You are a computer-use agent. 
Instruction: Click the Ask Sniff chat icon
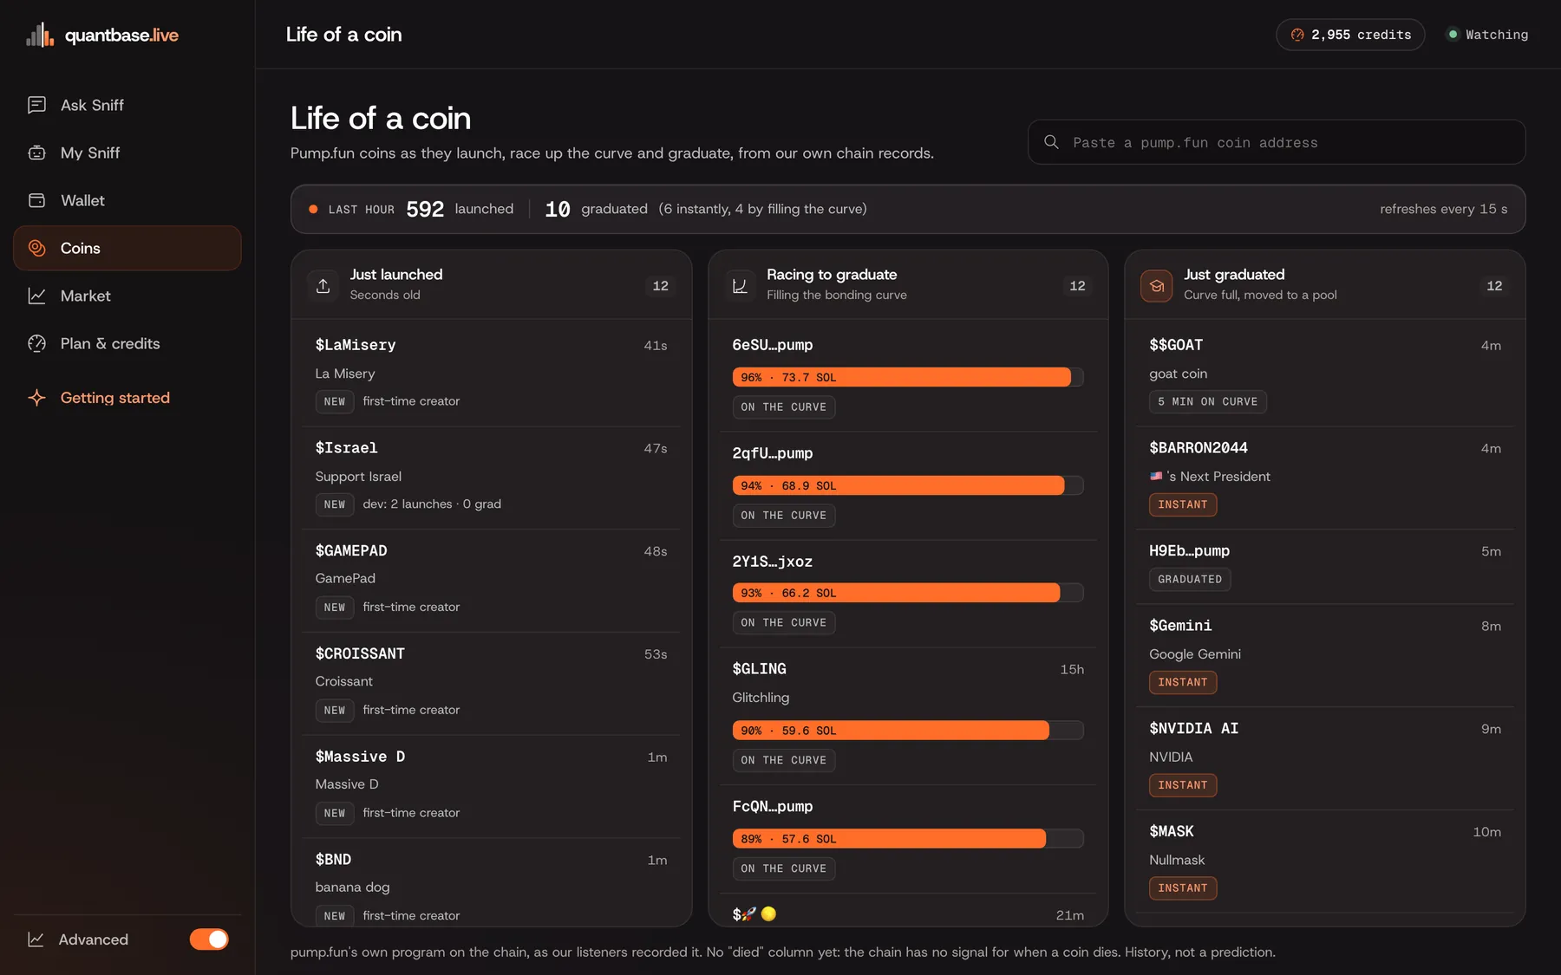pyautogui.click(x=36, y=105)
